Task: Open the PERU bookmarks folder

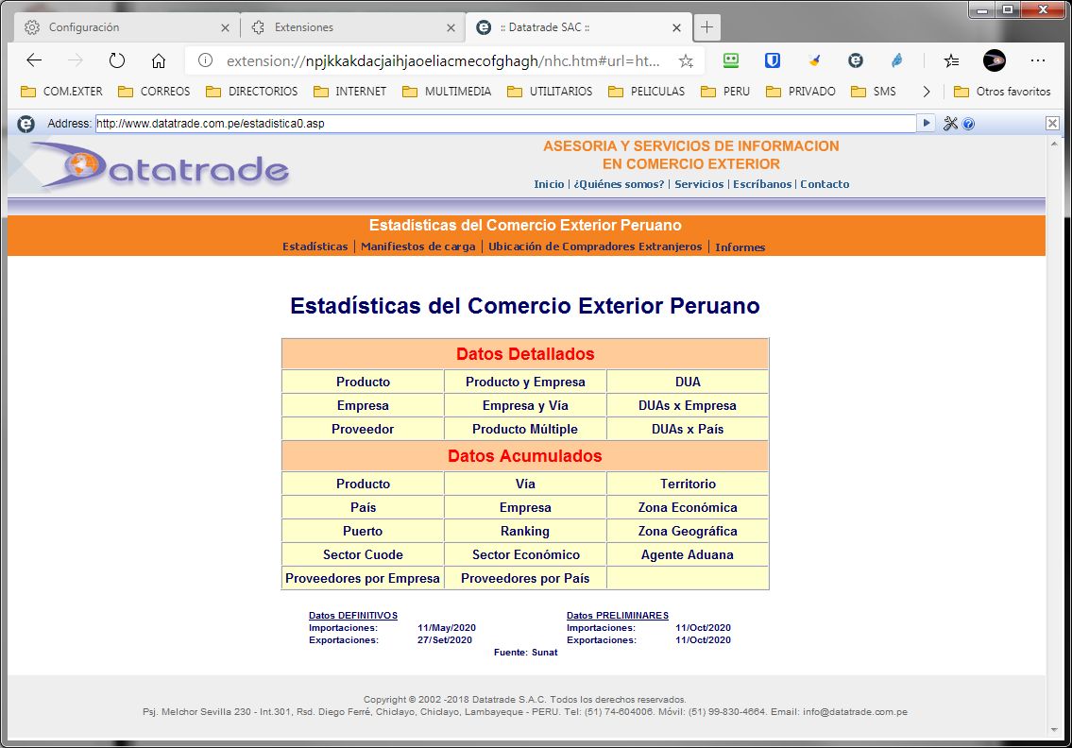Action: point(724,91)
